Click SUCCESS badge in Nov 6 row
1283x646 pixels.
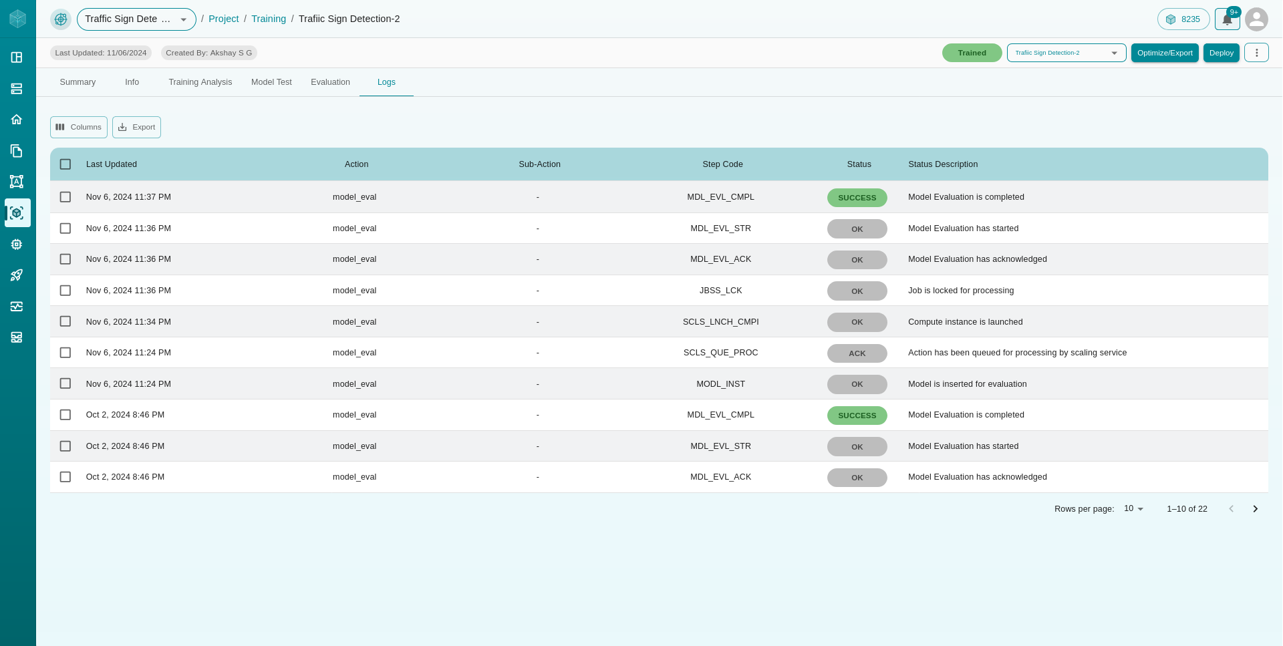pos(857,198)
